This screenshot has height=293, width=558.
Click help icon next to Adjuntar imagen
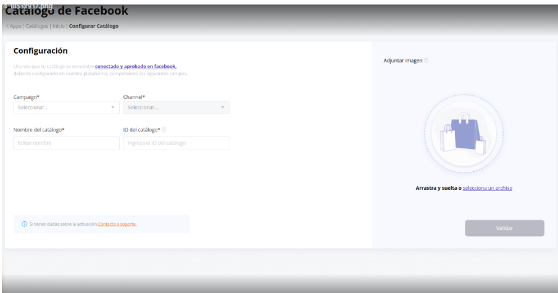click(x=427, y=61)
